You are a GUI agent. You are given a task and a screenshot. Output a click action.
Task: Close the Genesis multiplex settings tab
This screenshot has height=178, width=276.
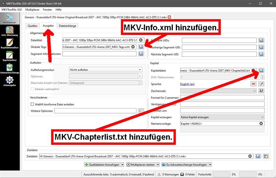point(169,17)
